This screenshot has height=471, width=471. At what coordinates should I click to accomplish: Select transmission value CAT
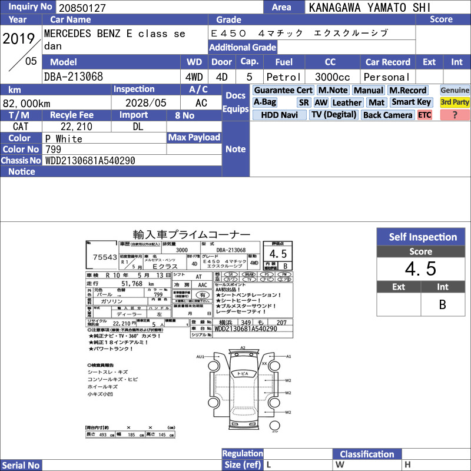pos(21,127)
